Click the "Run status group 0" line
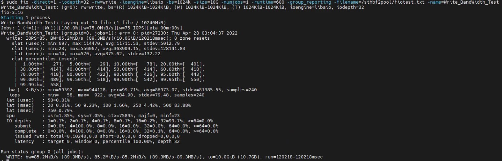This screenshot has width=502, height=161. click(x=42, y=151)
